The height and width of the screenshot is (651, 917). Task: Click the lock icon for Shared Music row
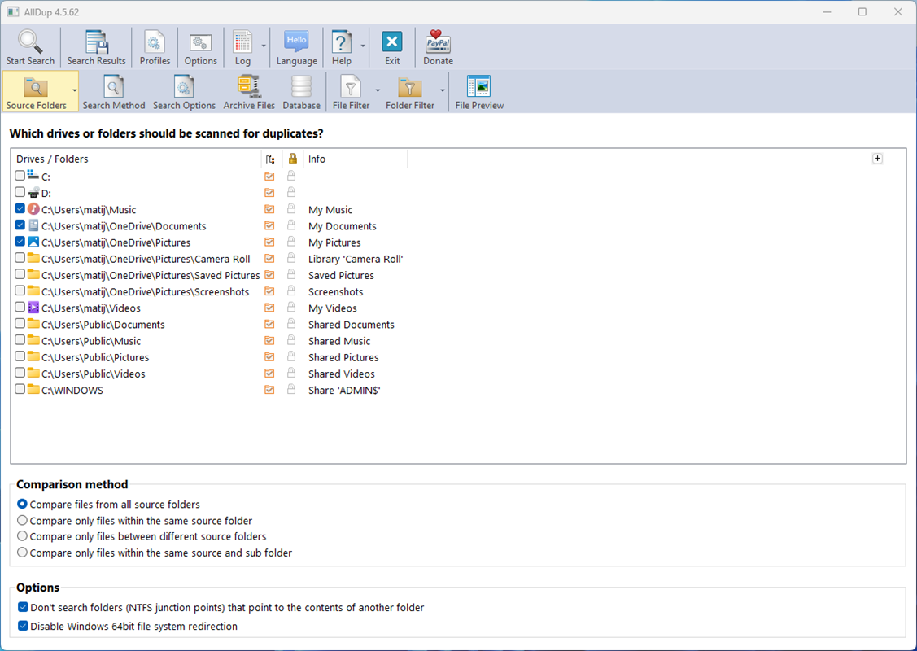click(291, 339)
